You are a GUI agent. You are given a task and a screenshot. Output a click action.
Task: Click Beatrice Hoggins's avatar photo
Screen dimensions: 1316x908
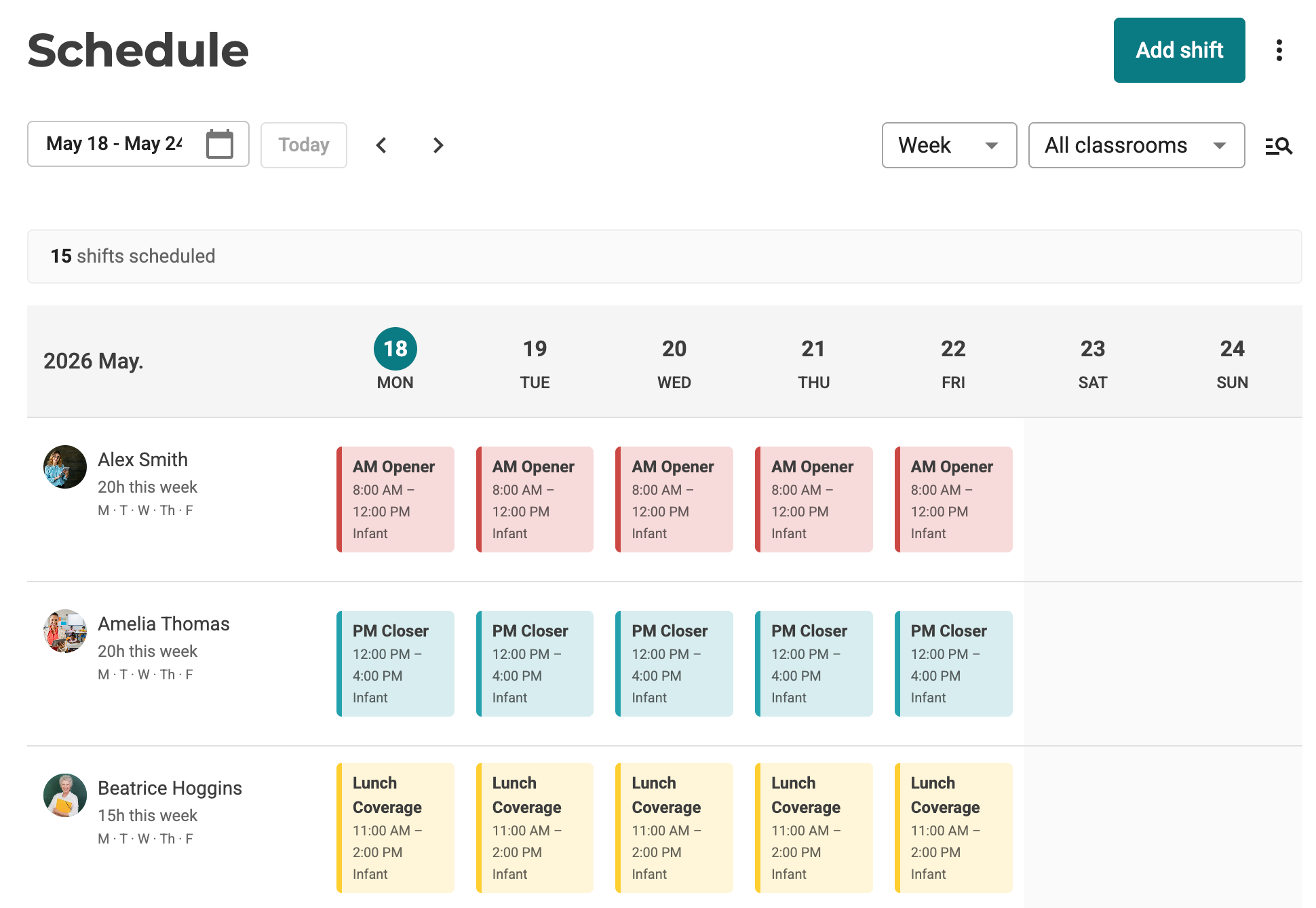coord(65,795)
